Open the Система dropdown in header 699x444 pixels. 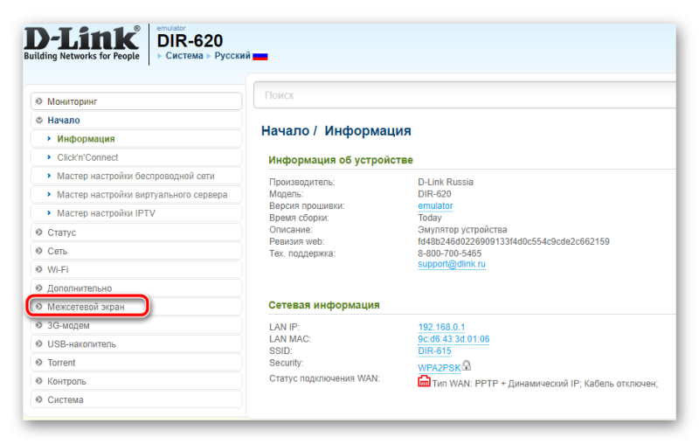pyautogui.click(x=184, y=56)
